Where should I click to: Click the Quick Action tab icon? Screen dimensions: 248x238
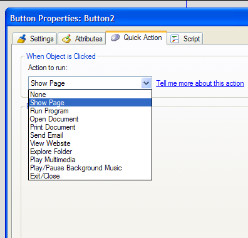[x=115, y=38]
